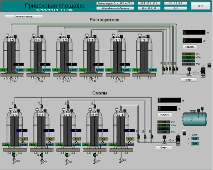The image size is (213, 170).
Task: Click resins upper кг mass display
Action: [x=169, y=100]
